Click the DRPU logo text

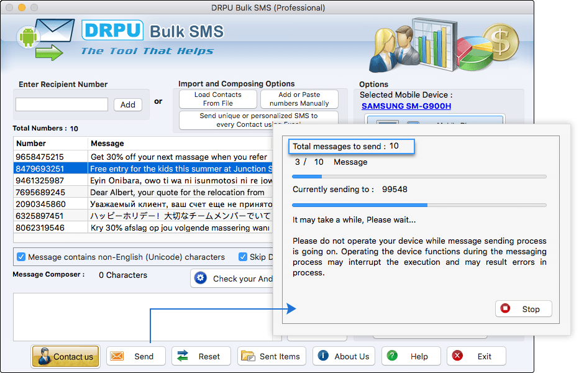112,30
